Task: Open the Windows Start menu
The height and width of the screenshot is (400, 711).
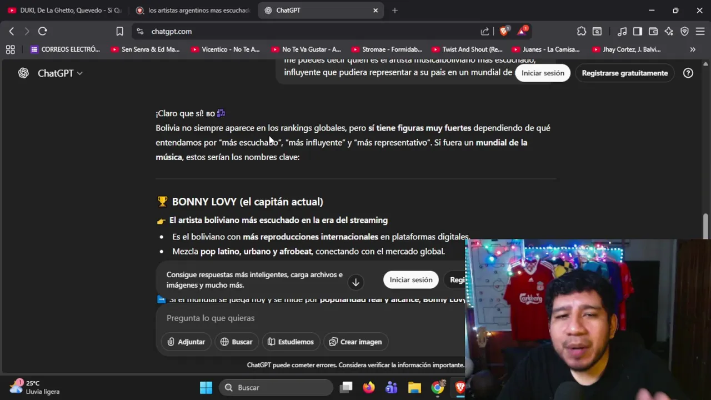Action: tap(206, 387)
